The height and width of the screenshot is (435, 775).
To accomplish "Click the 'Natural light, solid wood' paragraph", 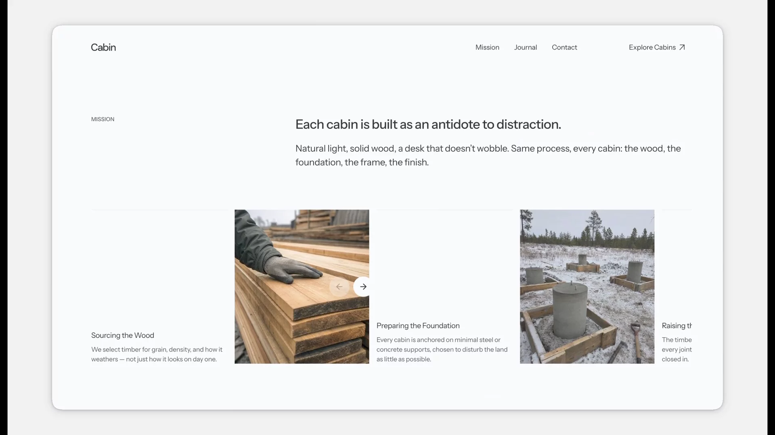I will point(488,155).
